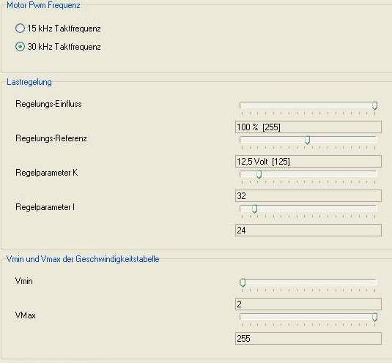This screenshot has width=392, height=363.
Task: Click the Lastregelung group title
Action: pyautogui.click(x=29, y=82)
